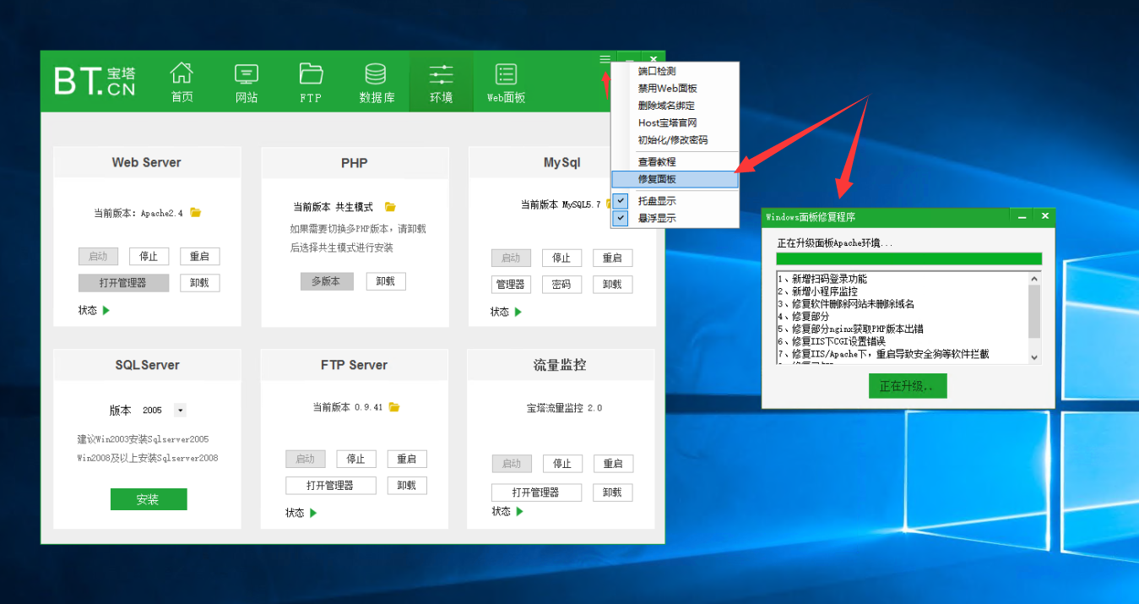Screen dimensions: 1139x604
Task: Expand the Web Server 状态 arrow
Action: [106, 310]
